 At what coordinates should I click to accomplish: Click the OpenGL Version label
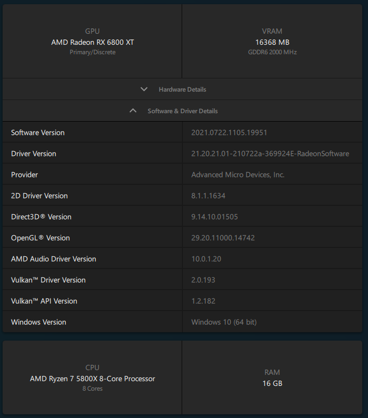pyautogui.click(x=40, y=238)
